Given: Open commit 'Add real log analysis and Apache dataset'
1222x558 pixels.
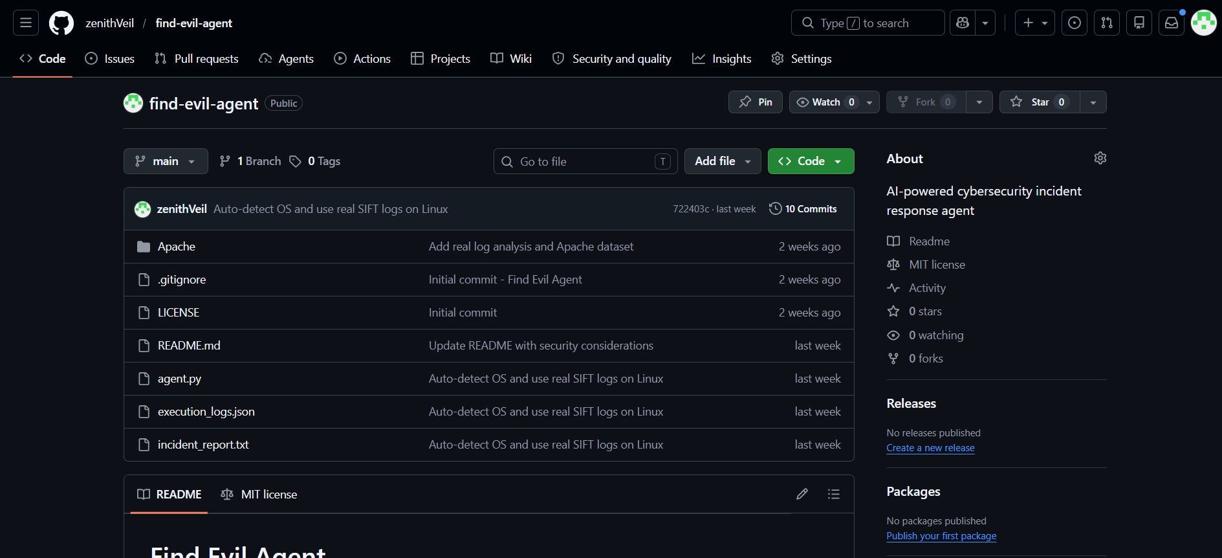Looking at the screenshot, I should click(531, 247).
